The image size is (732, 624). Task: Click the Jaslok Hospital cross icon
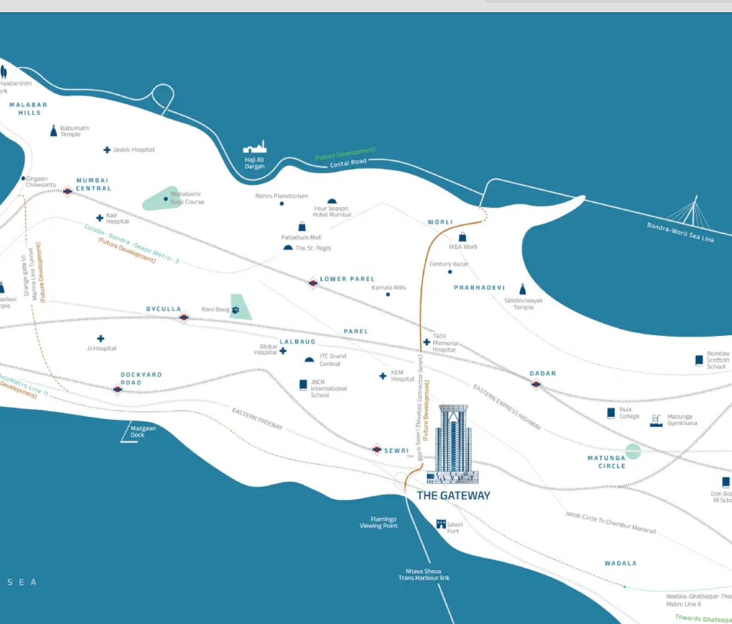107,150
